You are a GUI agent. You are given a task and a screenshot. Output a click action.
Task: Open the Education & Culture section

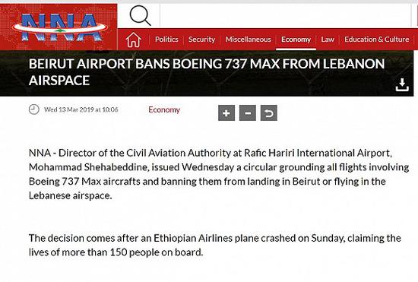pos(376,40)
